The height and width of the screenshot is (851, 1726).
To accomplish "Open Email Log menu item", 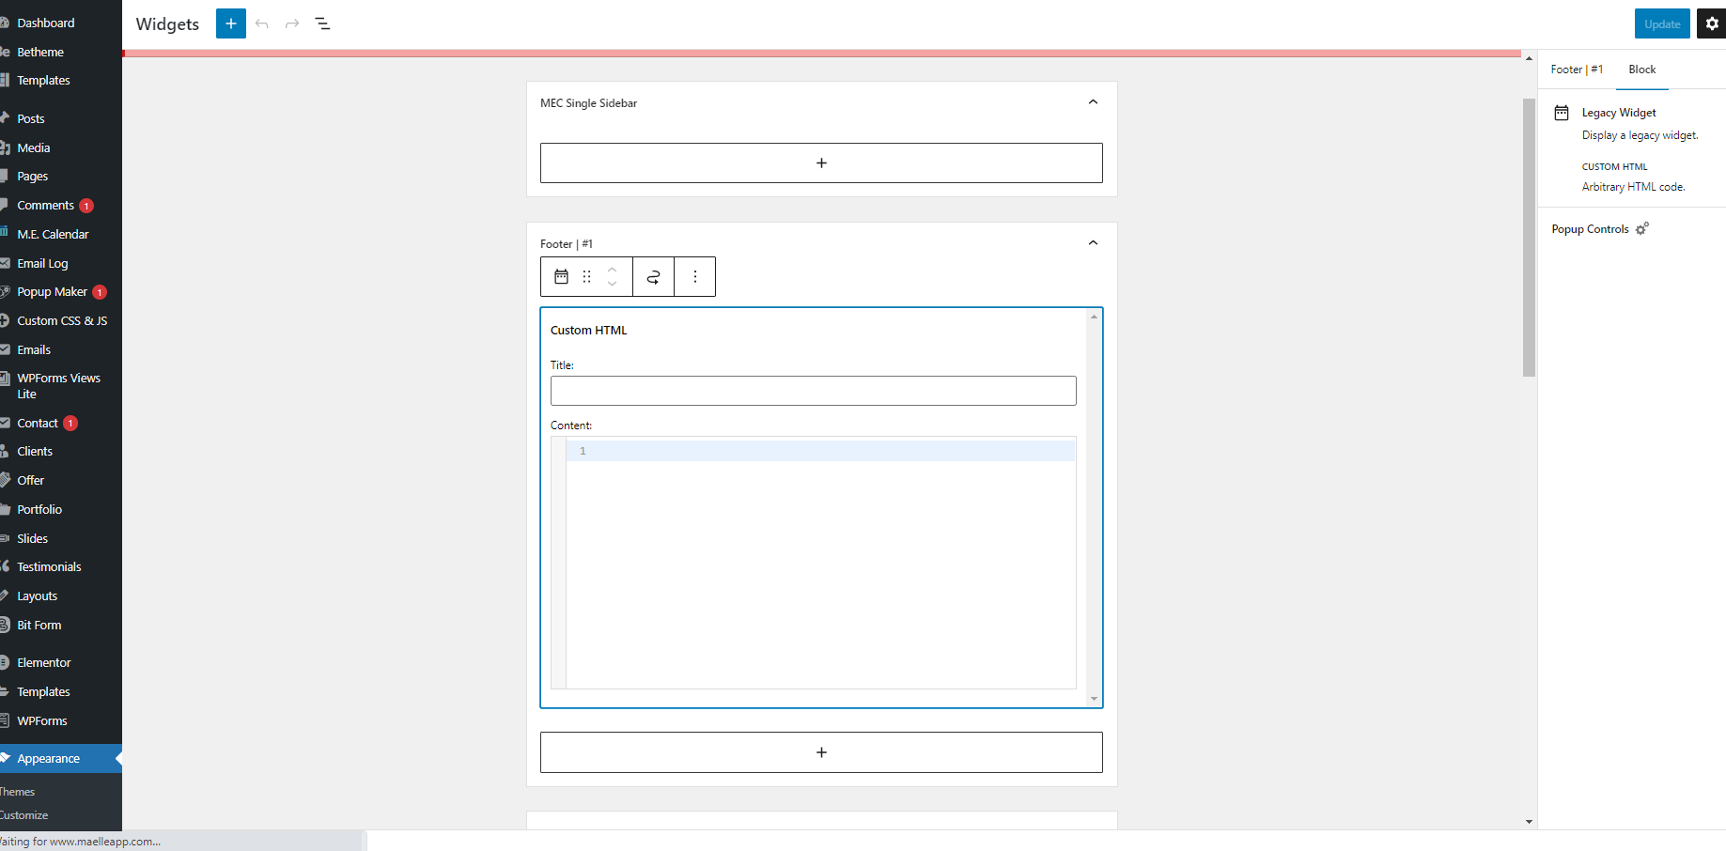I will 42,263.
